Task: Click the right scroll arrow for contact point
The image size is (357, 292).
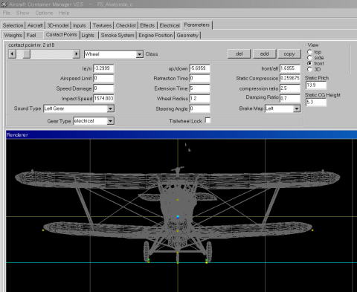Action: coord(77,53)
